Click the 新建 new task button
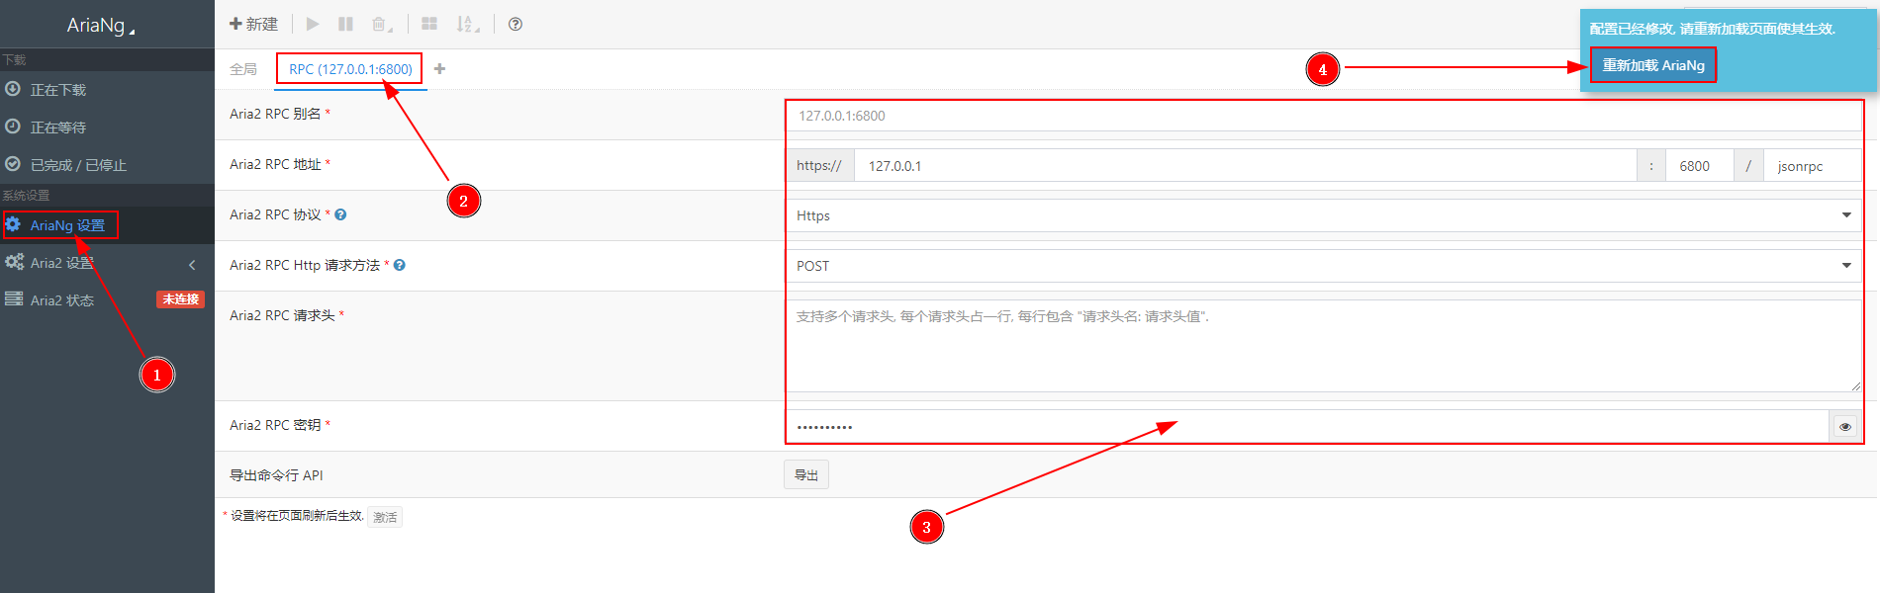 pos(254,24)
